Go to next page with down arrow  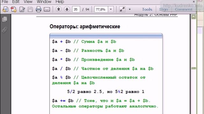click(x=67, y=9)
